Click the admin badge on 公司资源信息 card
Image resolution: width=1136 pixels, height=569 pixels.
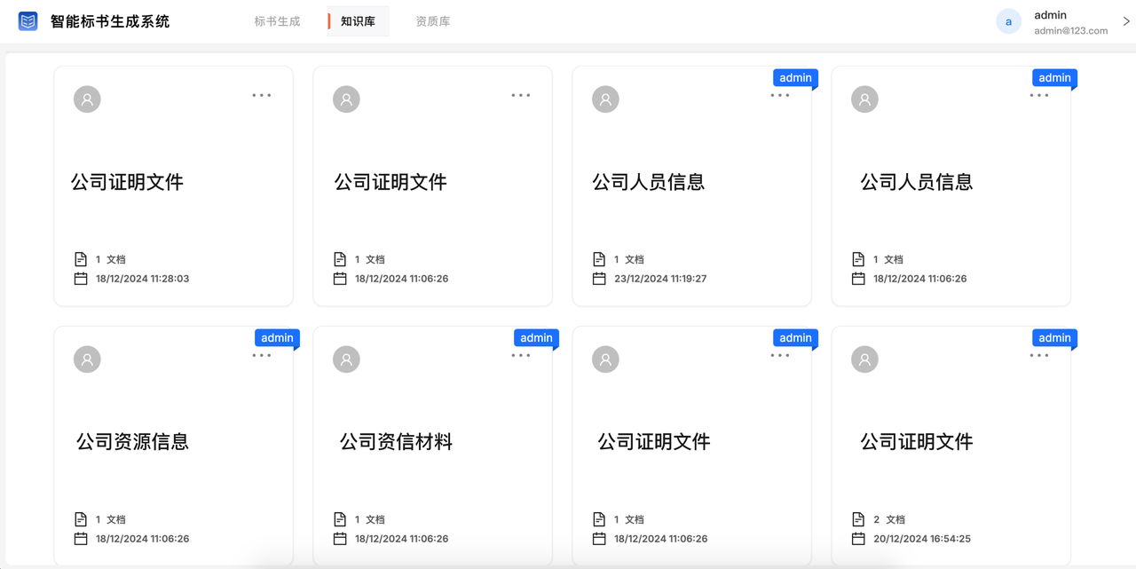[277, 338]
